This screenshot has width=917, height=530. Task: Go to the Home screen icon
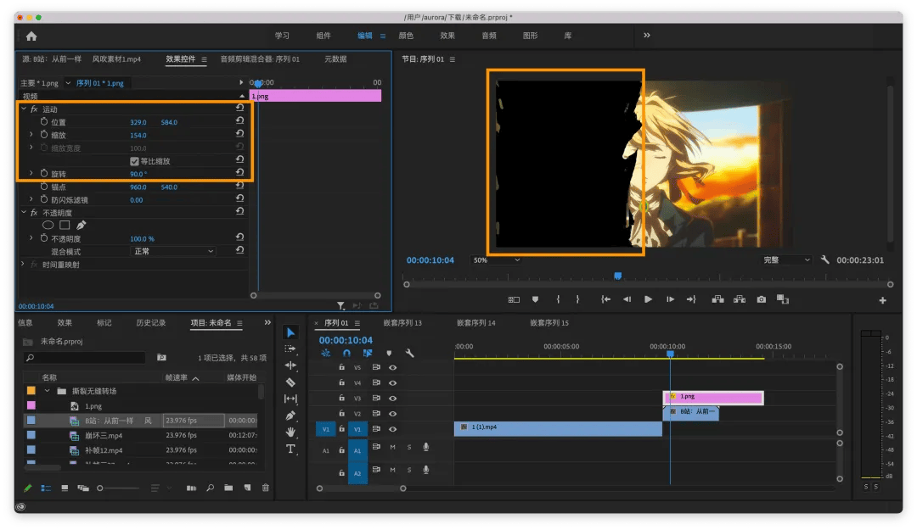point(31,36)
